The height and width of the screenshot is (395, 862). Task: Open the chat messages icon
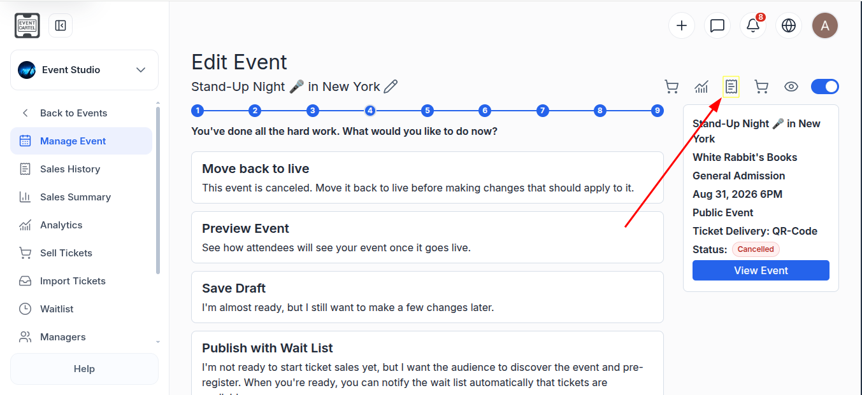point(717,25)
